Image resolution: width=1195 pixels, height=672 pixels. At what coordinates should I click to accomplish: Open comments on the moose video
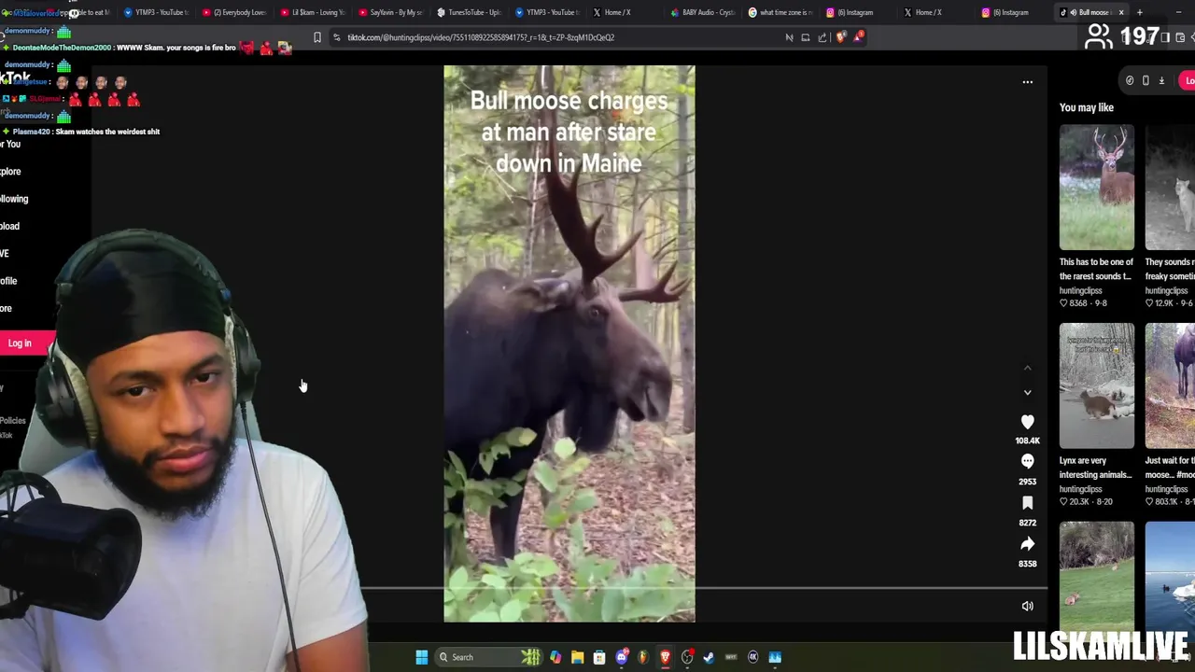pyautogui.click(x=1027, y=461)
